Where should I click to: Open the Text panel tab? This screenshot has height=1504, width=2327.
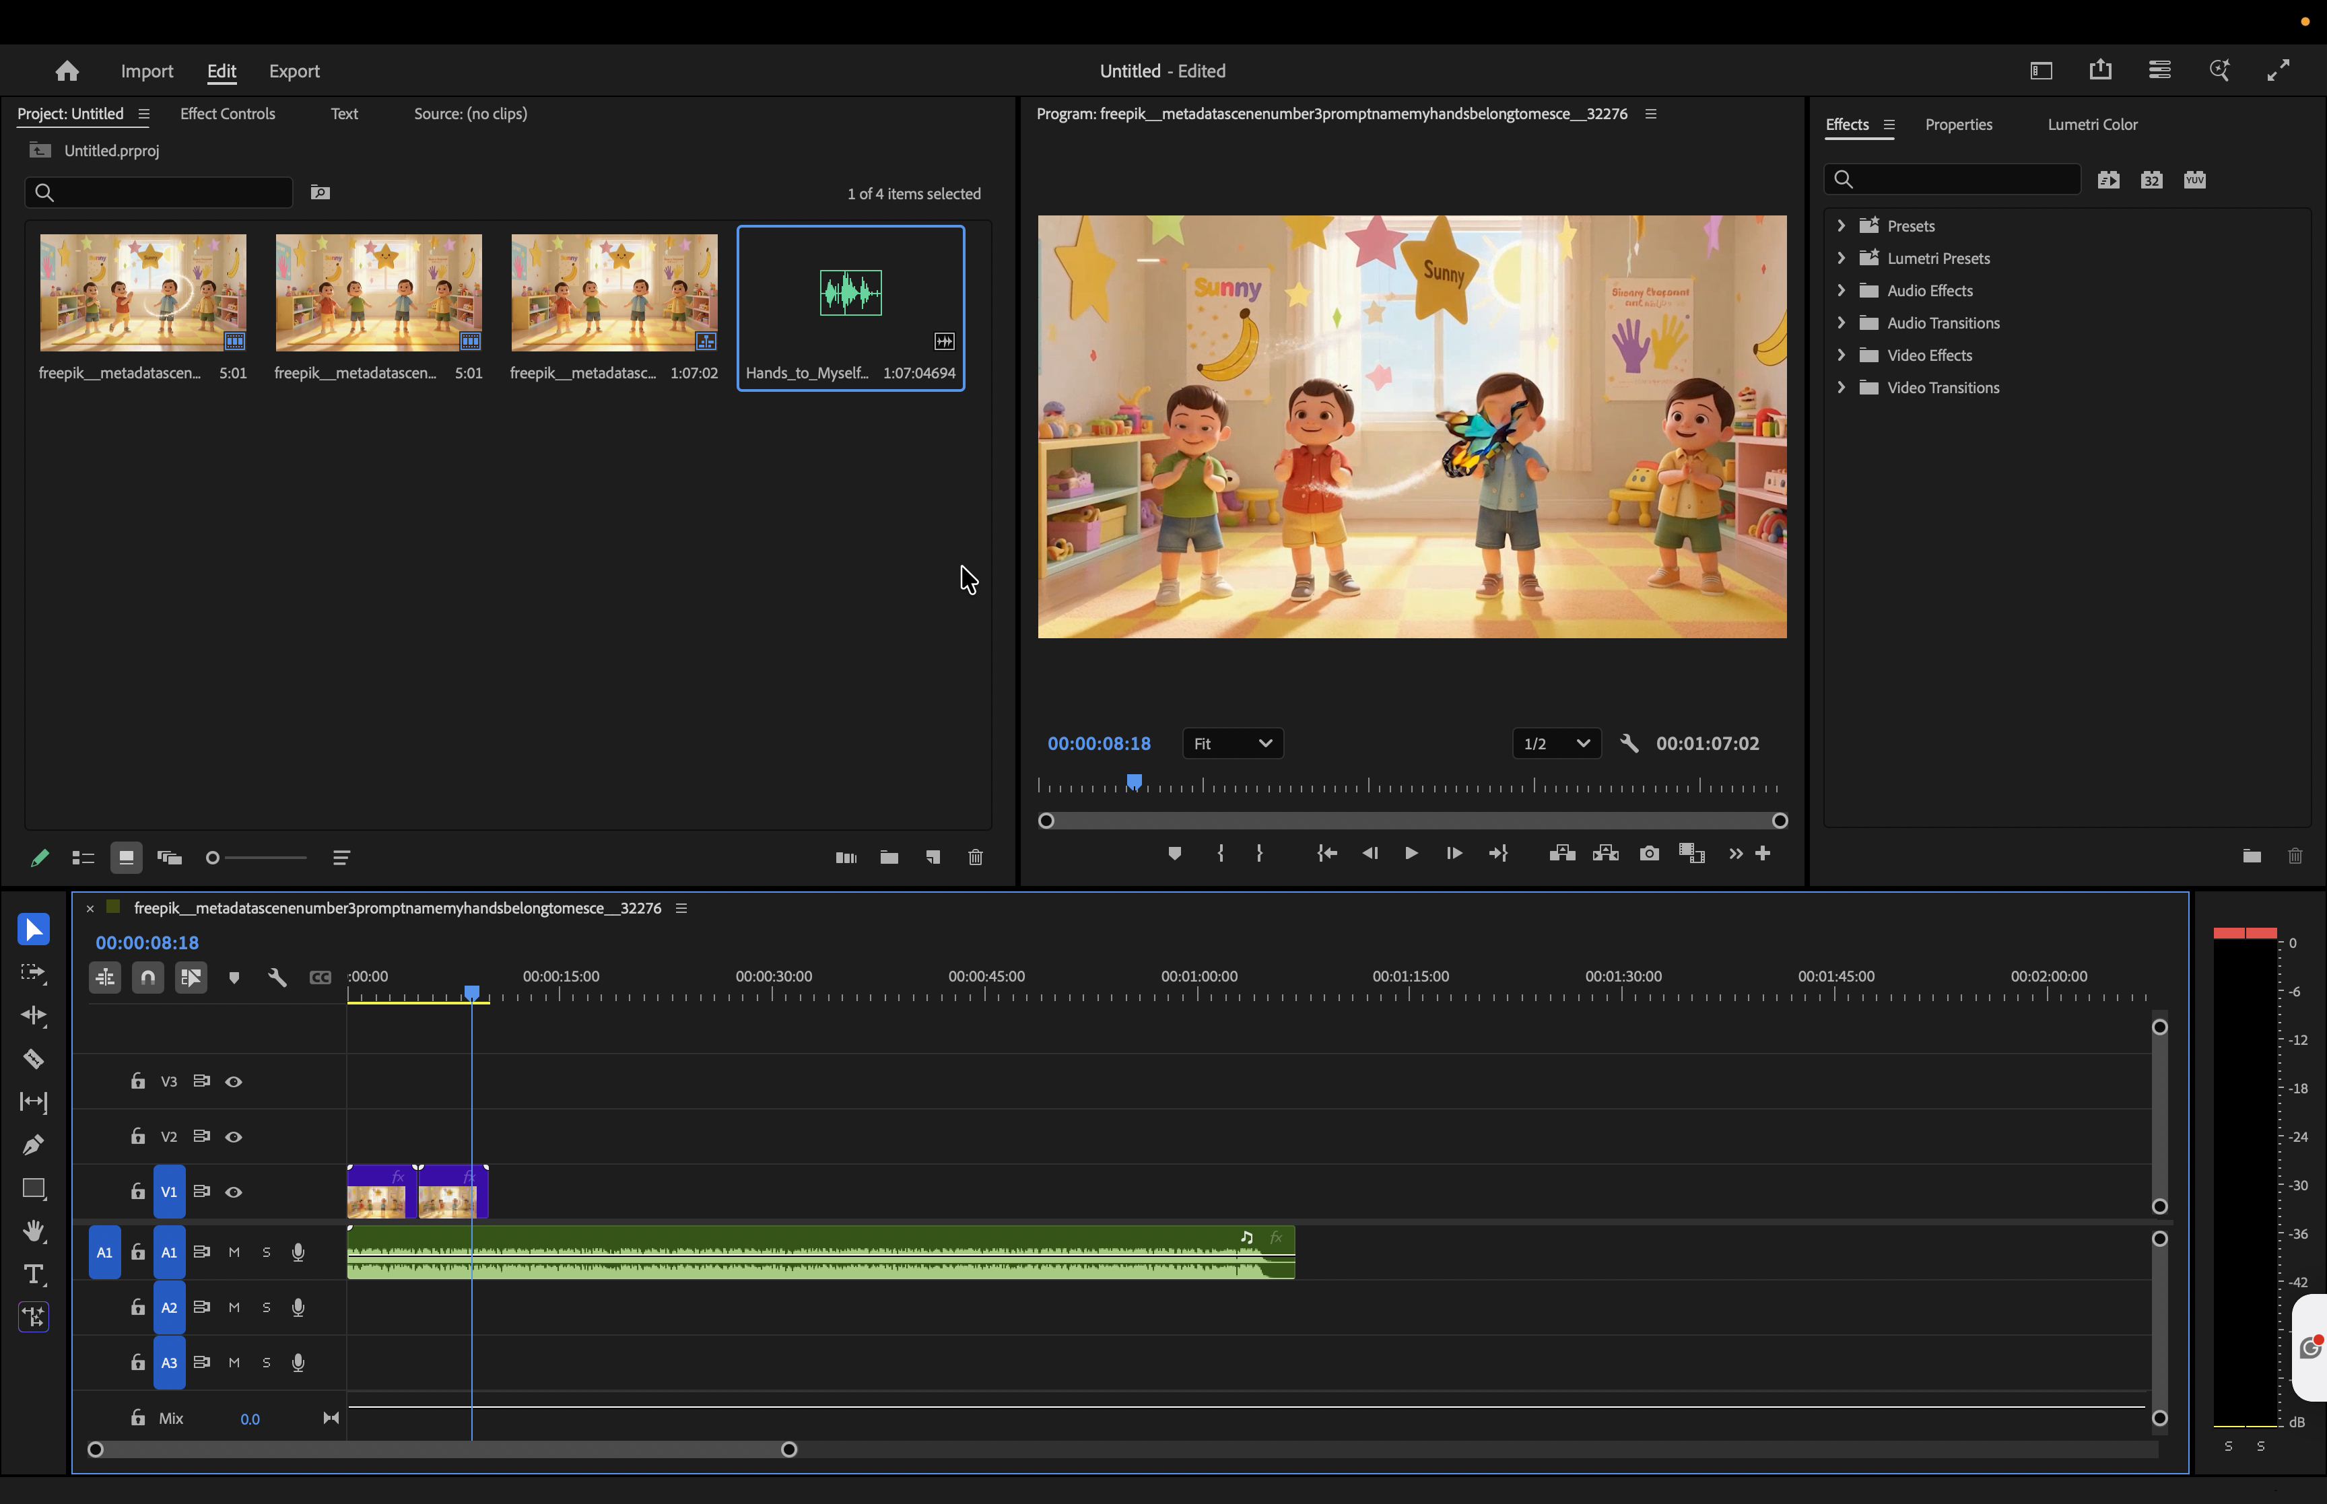point(343,114)
